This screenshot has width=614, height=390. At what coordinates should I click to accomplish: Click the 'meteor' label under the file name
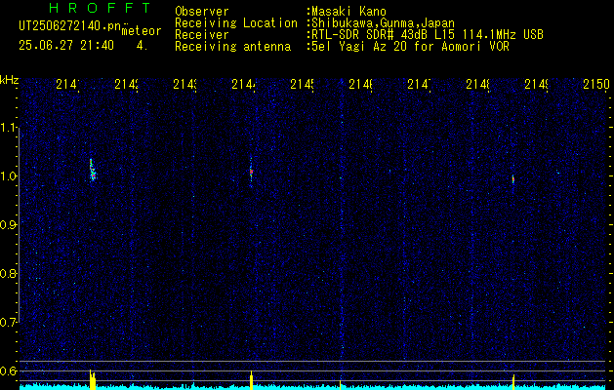click(x=142, y=31)
